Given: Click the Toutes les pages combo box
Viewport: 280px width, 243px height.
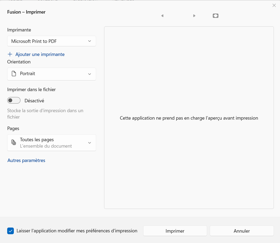Looking at the screenshot, I should pyautogui.click(x=51, y=143).
